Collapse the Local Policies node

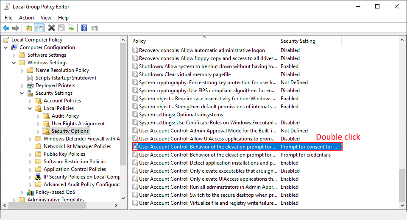[30, 108]
